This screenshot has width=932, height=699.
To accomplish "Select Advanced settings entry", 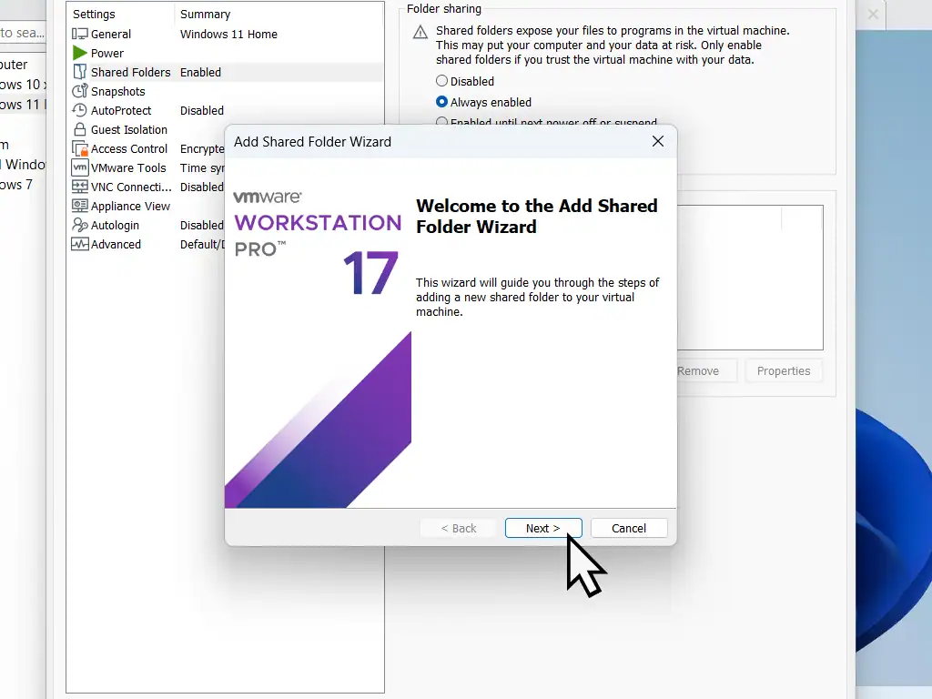I will [x=147, y=244].
